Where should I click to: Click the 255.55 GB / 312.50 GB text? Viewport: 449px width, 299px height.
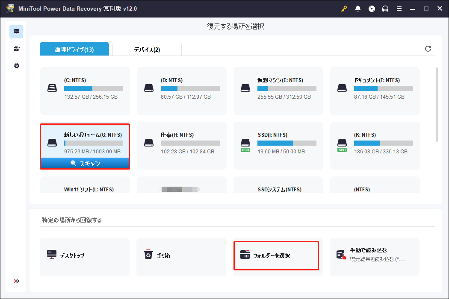click(284, 97)
